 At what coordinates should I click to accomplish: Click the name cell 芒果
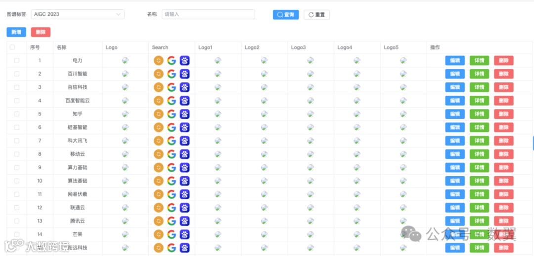pos(78,234)
